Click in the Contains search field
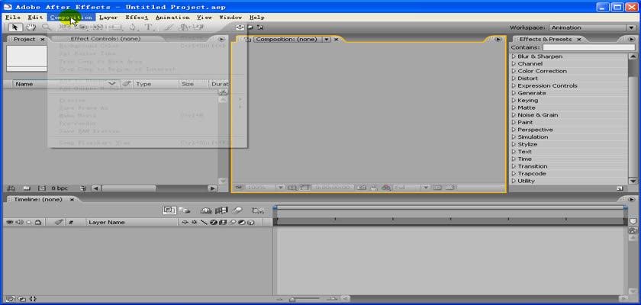641x305 pixels. point(588,48)
